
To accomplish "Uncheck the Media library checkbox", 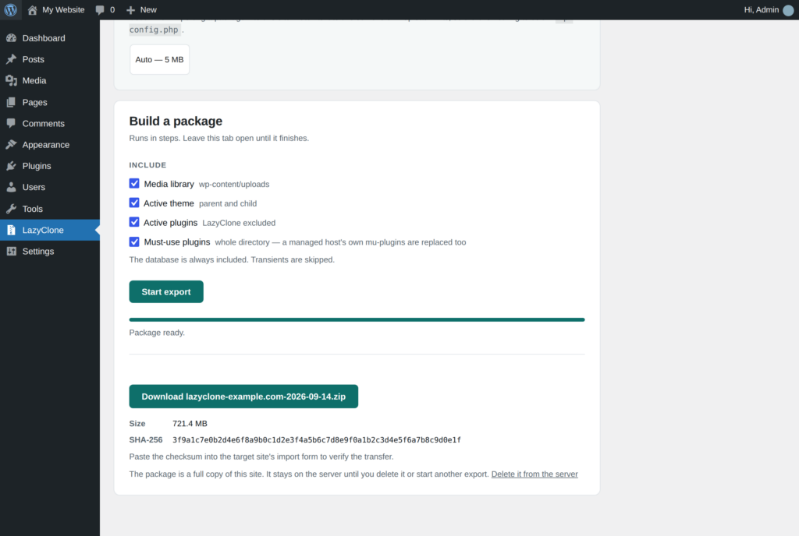I will coord(134,184).
